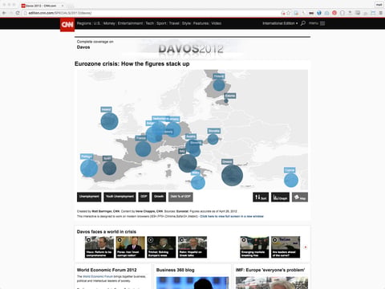Advance video carousel with red arrow
This screenshot has width=385, height=289.
306,247
